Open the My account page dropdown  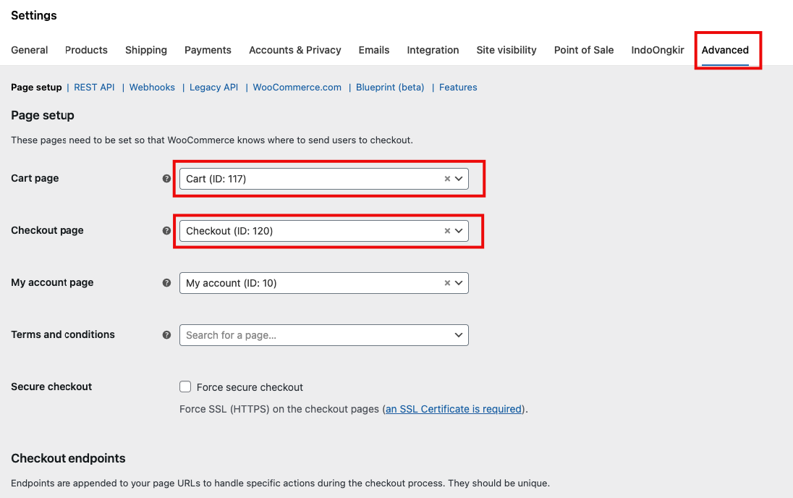[x=459, y=283]
